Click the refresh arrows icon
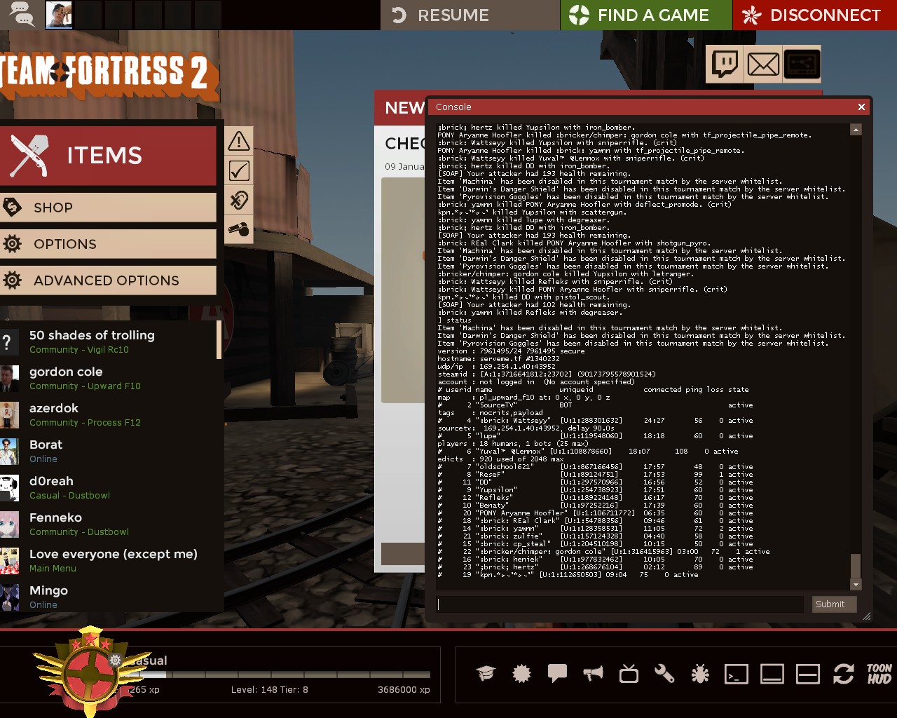The height and width of the screenshot is (718, 897). point(843,674)
